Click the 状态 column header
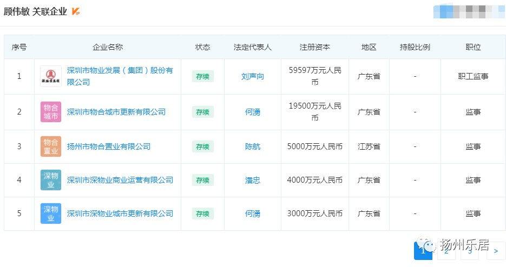Screen dimensions: 506x267 pyautogui.click(x=202, y=47)
